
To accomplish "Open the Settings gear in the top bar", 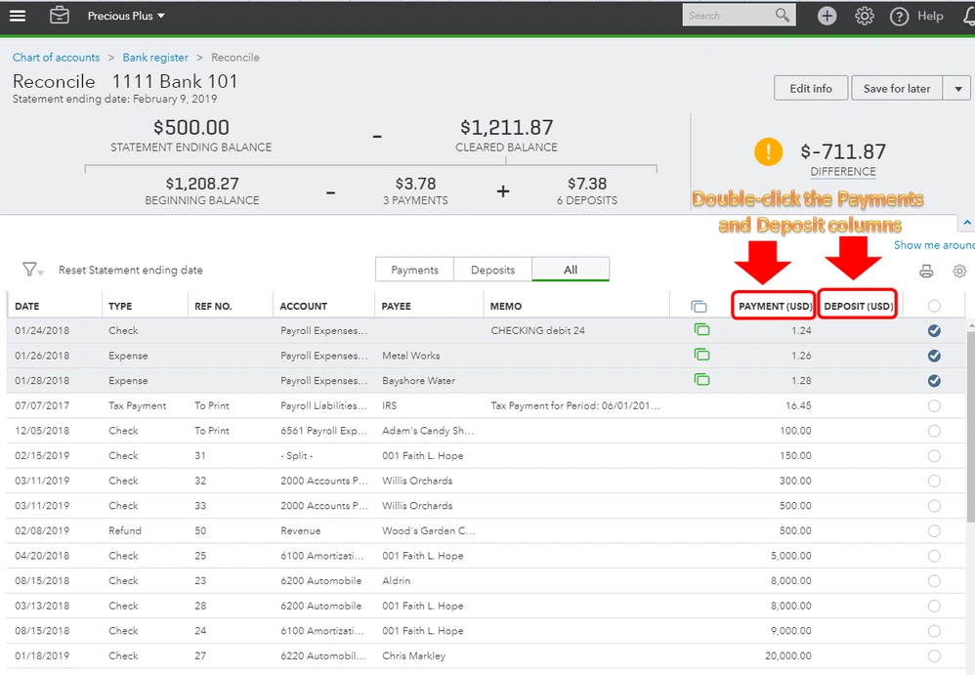I will [865, 16].
